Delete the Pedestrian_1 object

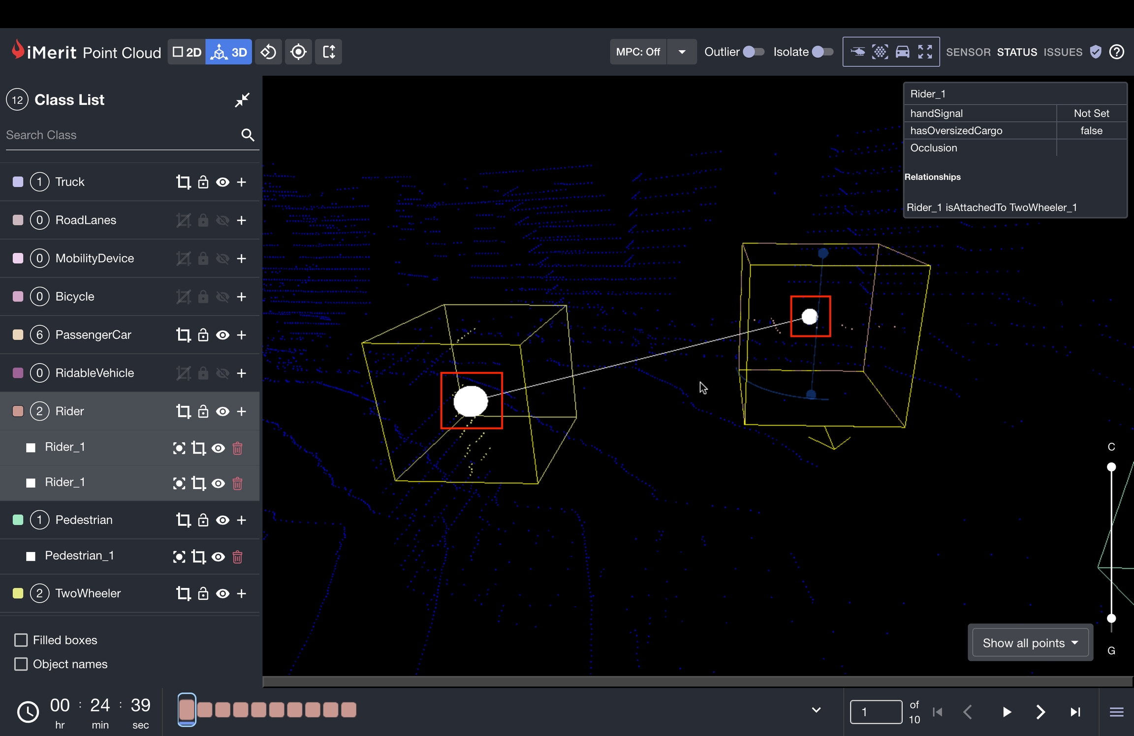click(x=237, y=556)
